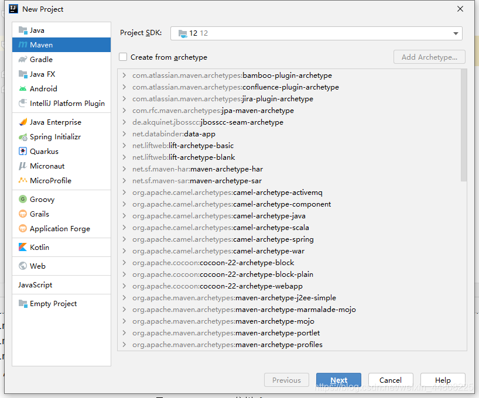Close the New Project dialog
Viewport: 479px width, 398px height.
pos(460,9)
